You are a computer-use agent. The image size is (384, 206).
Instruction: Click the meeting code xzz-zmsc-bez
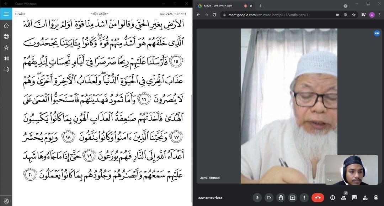coord(210,198)
